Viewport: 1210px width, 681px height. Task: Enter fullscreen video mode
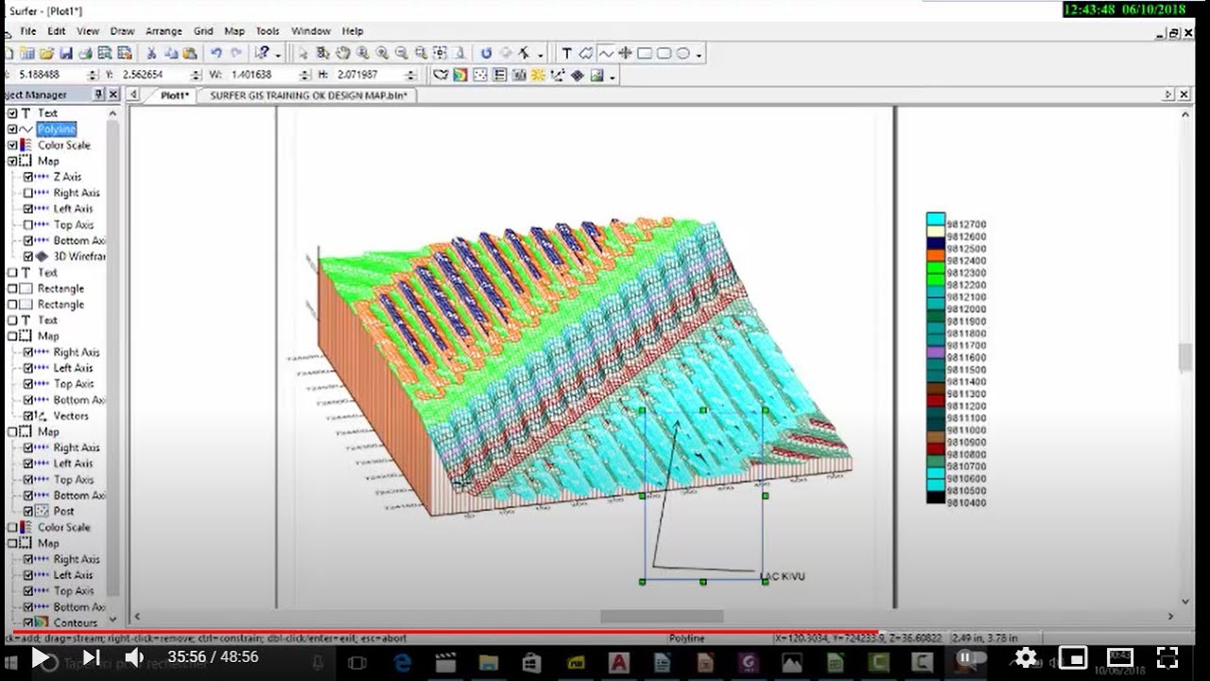tap(1167, 657)
